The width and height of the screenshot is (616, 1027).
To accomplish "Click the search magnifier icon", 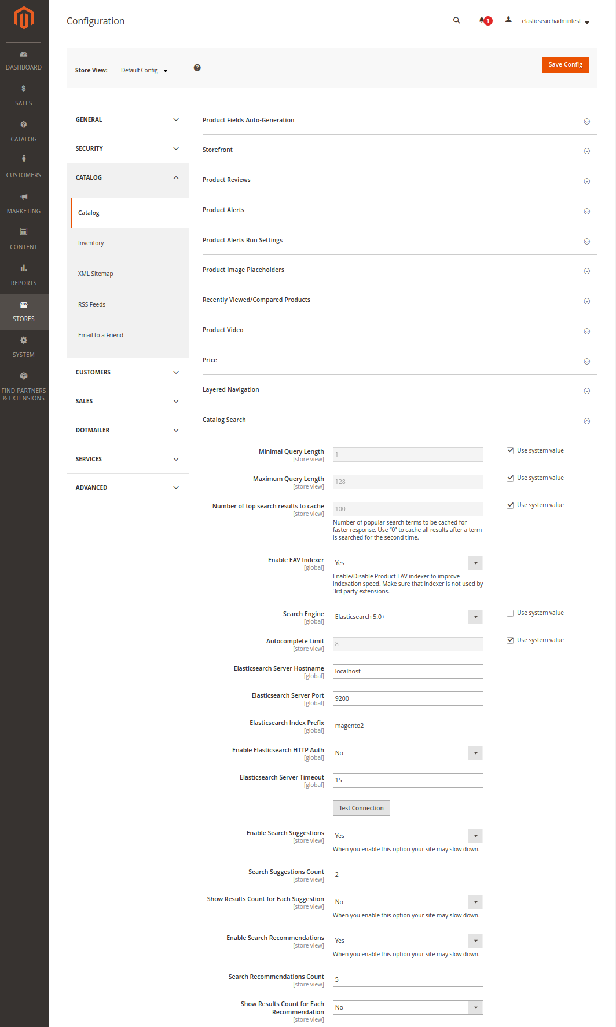I will pos(457,20).
